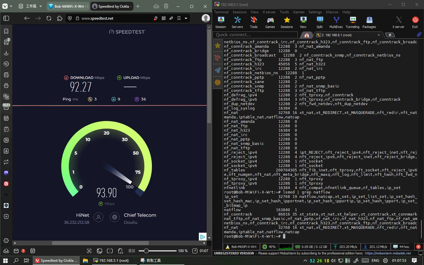
Task: Open the Downloads panel in Vivaldi sidebar
Action: (6, 53)
